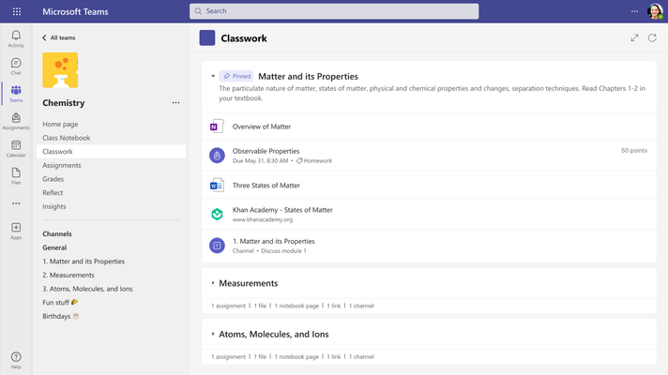This screenshot has height=375, width=668.
Task: Refresh the Classwork tab
Action: (652, 37)
